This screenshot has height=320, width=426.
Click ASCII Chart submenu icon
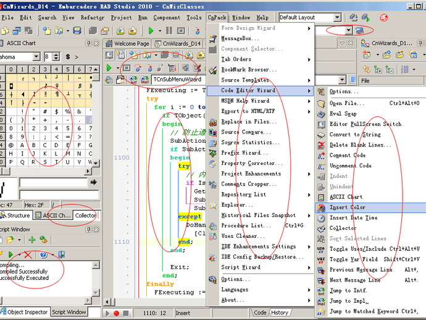pos(321,198)
